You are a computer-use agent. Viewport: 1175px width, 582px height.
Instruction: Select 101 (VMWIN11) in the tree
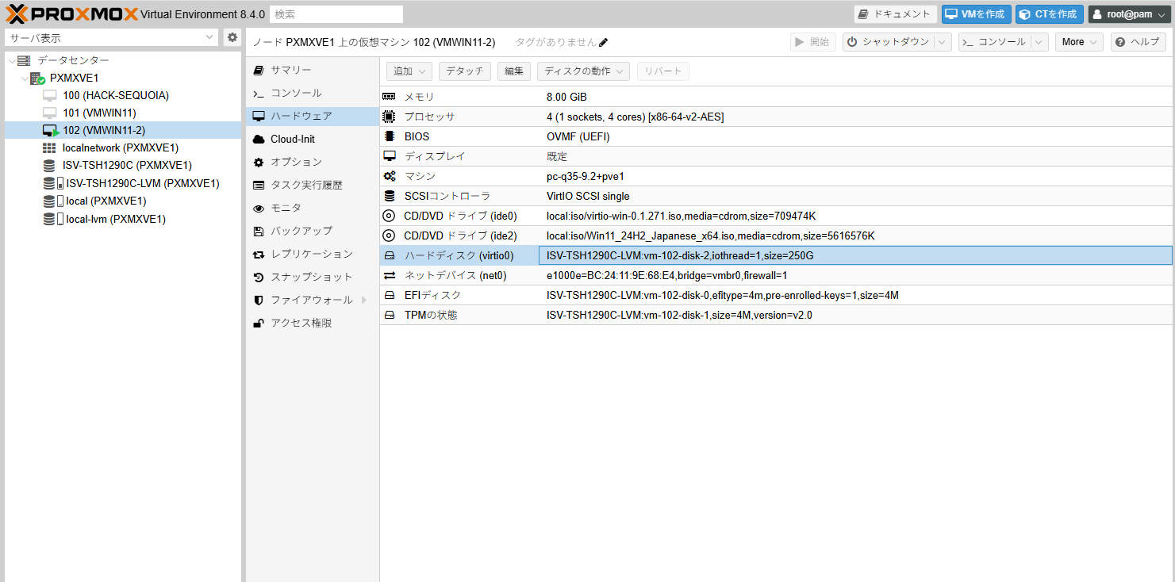tap(99, 113)
